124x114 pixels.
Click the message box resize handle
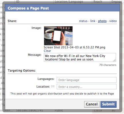(x=115, y=60)
